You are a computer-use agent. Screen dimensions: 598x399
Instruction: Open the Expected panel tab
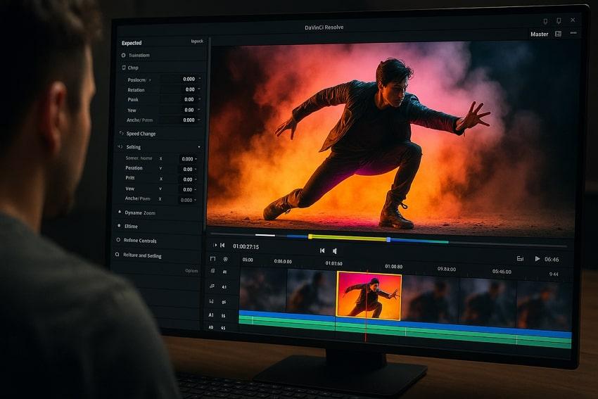coord(132,43)
